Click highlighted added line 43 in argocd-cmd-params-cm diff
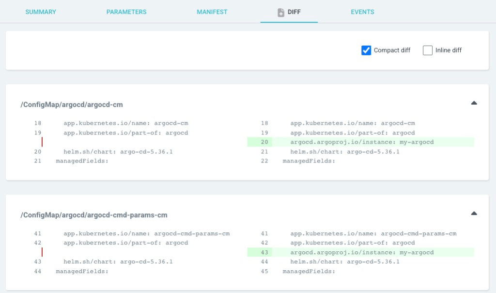The width and height of the screenshot is (496, 293). pos(361,252)
